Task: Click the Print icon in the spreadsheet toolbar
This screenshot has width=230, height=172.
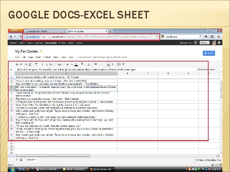Action: [17, 64]
